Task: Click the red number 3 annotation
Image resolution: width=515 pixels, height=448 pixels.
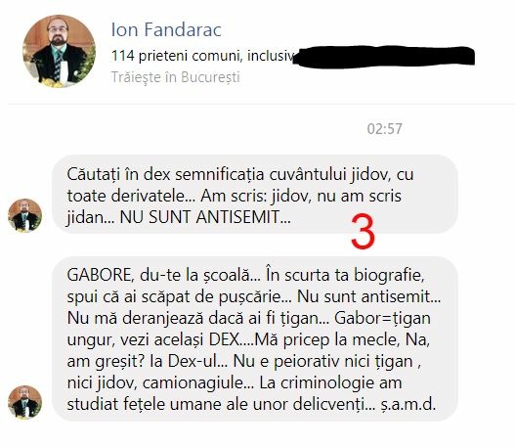Action: click(363, 232)
